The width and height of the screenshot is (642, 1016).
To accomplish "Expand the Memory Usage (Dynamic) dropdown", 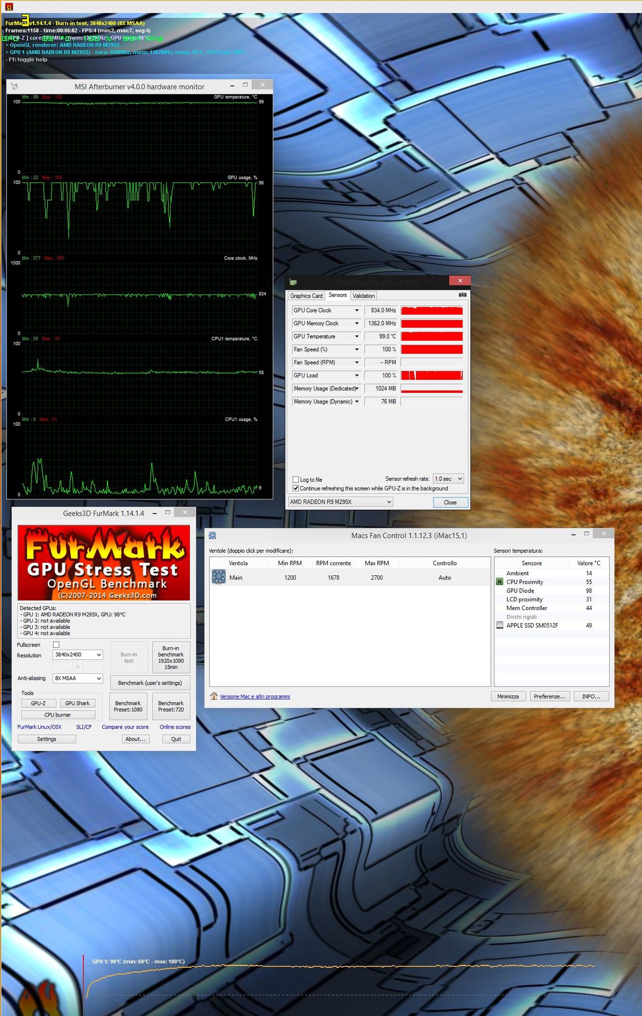I will pyautogui.click(x=357, y=401).
